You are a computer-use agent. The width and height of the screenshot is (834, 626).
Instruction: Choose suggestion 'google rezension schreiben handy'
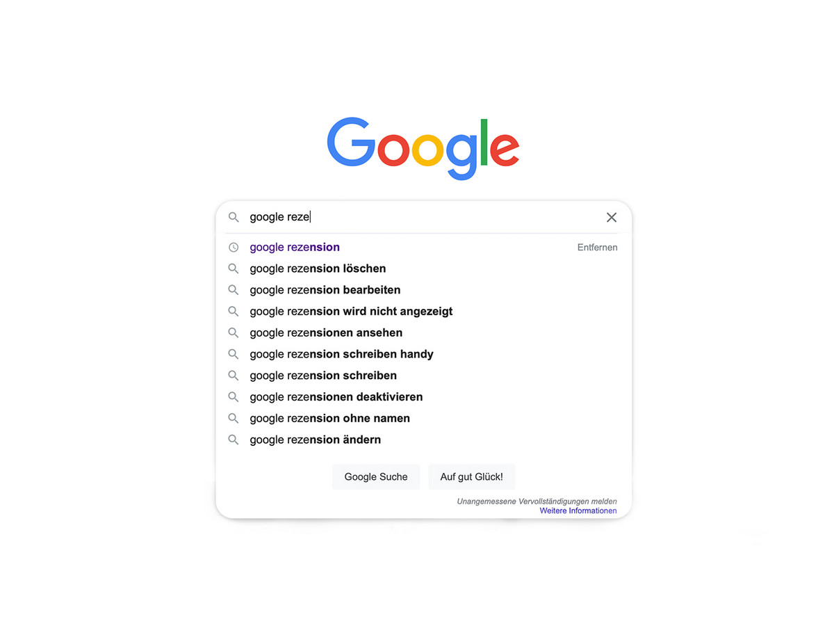coord(341,354)
